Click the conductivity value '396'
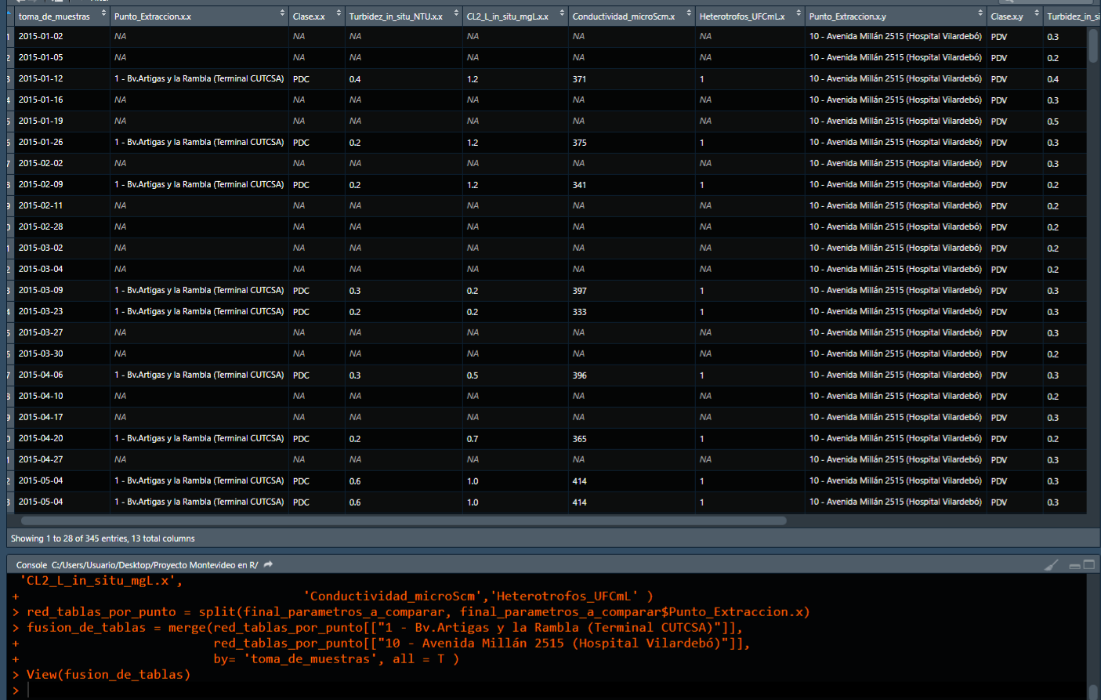Viewport: 1101px width, 700px height. tap(579, 375)
